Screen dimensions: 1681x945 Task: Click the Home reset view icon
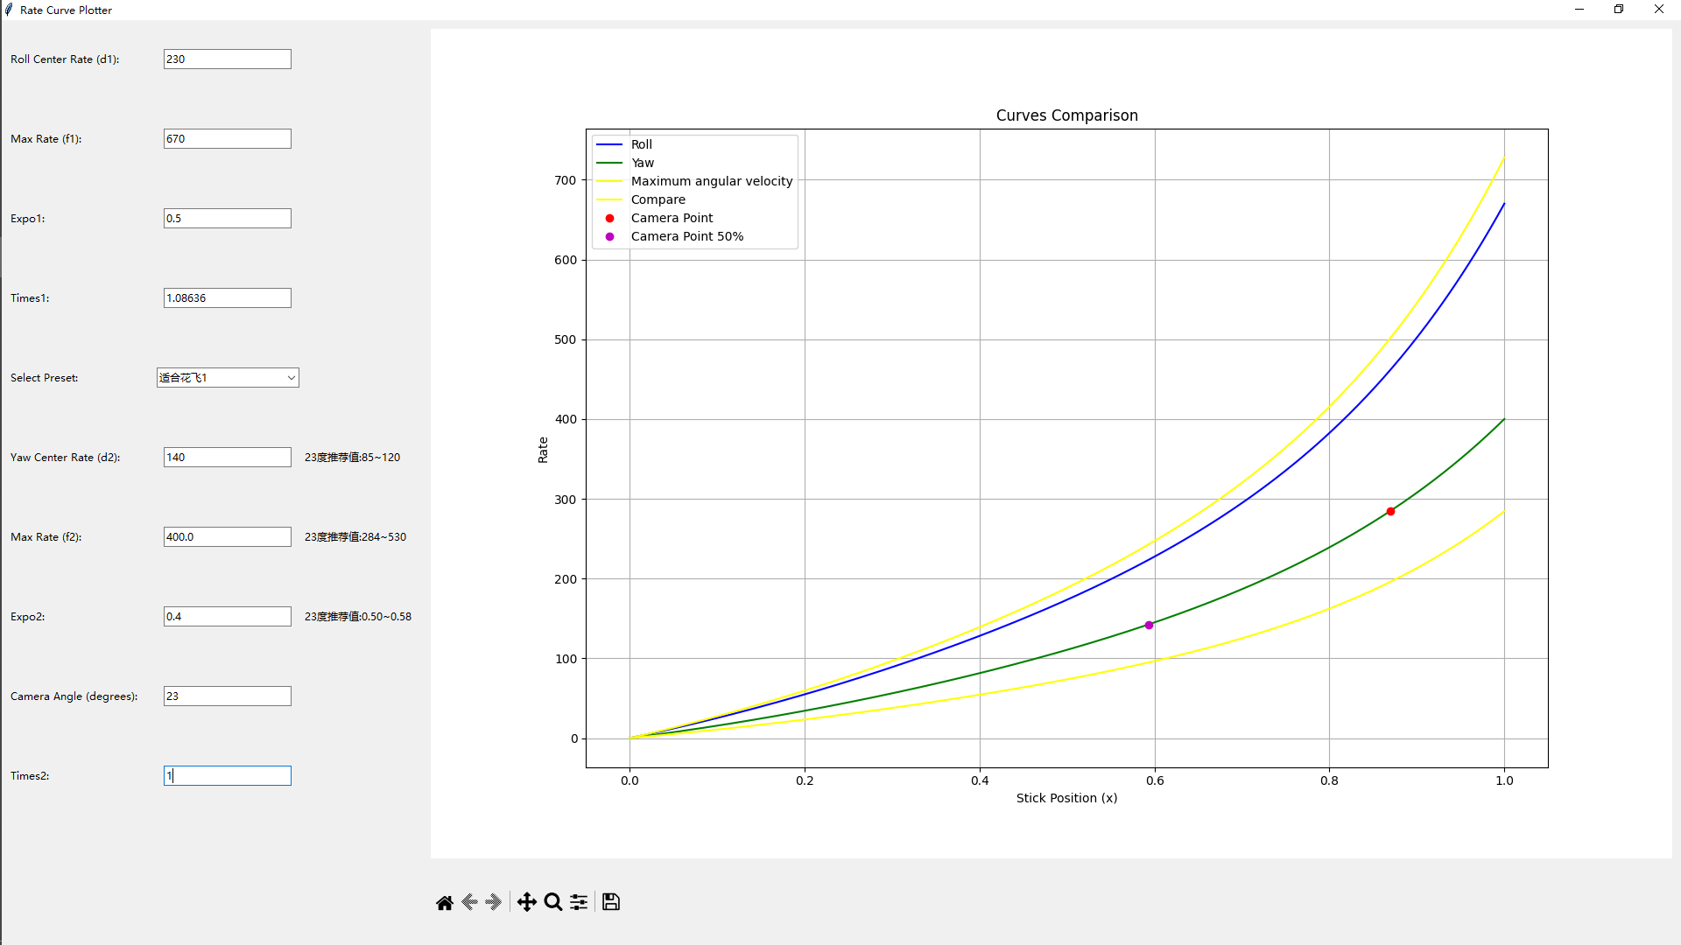pos(444,902)
